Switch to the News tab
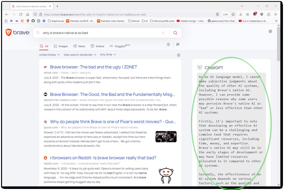 point(79,46)
